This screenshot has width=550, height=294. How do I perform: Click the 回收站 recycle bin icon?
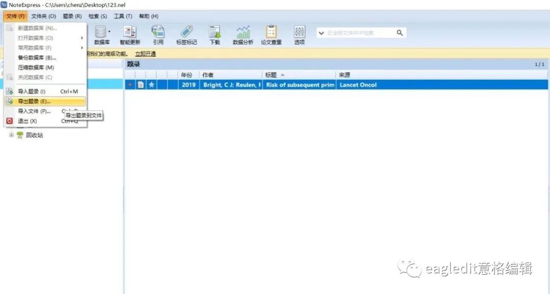20,135
